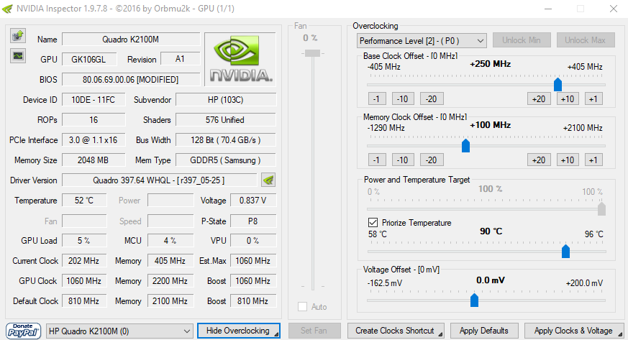Click the MCU value 4 %
628x340 pixels.
170,240
